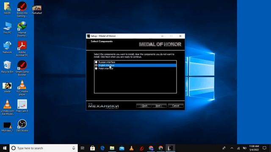Open the fasfsafasf desktop icon
The width and height of the screenshot is (271, 152).
point(37,9)
